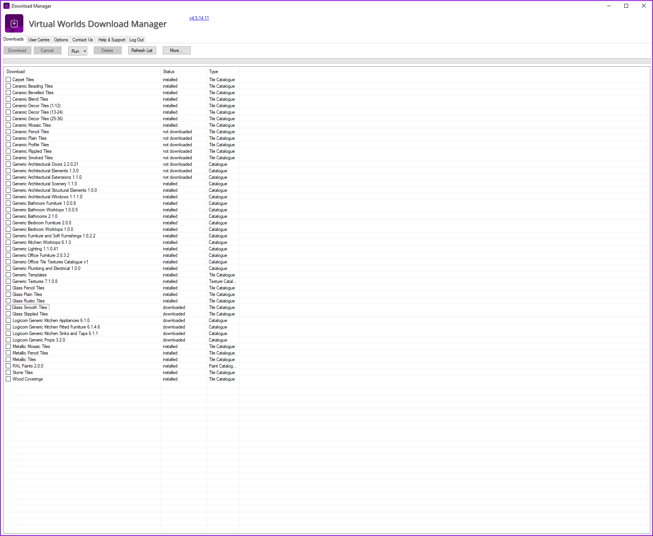Tick the Logicom Generic Props 3.2.0 checkbox

point(8,340)
